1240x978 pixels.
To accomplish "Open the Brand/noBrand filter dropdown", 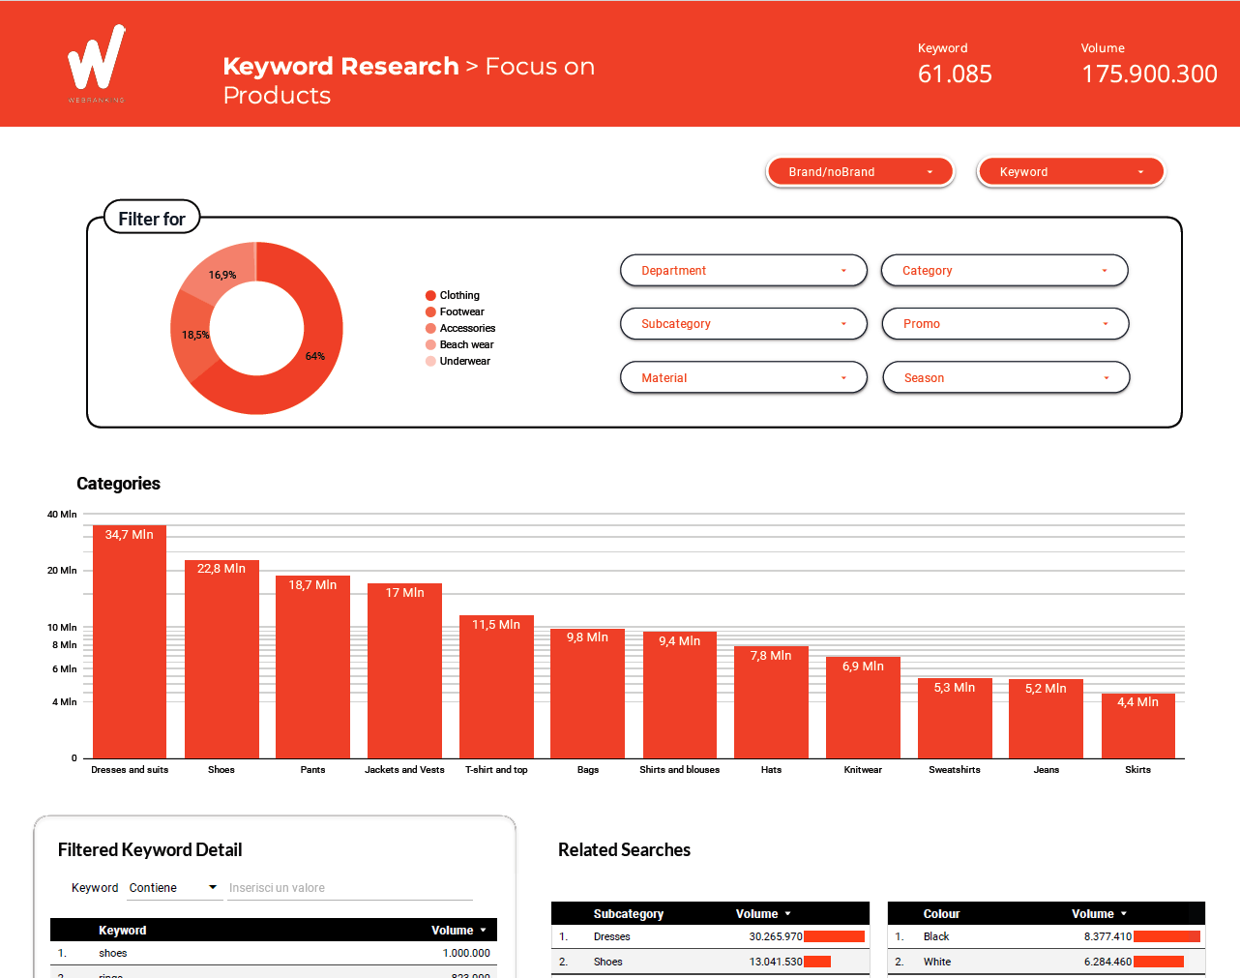I will [x=859, y=171].
